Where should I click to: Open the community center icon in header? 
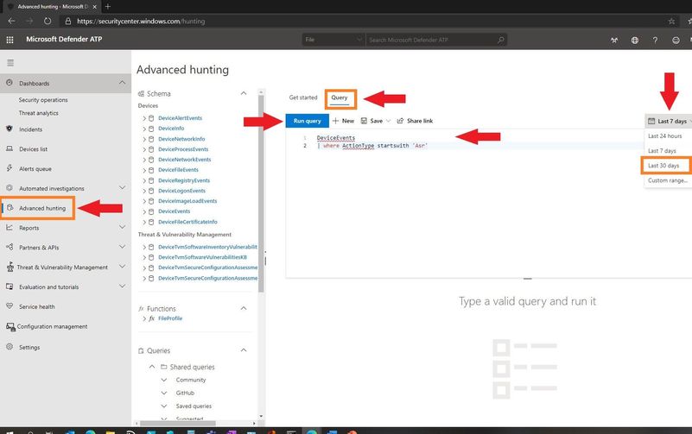pyautogui.click(x=614, y=40)
